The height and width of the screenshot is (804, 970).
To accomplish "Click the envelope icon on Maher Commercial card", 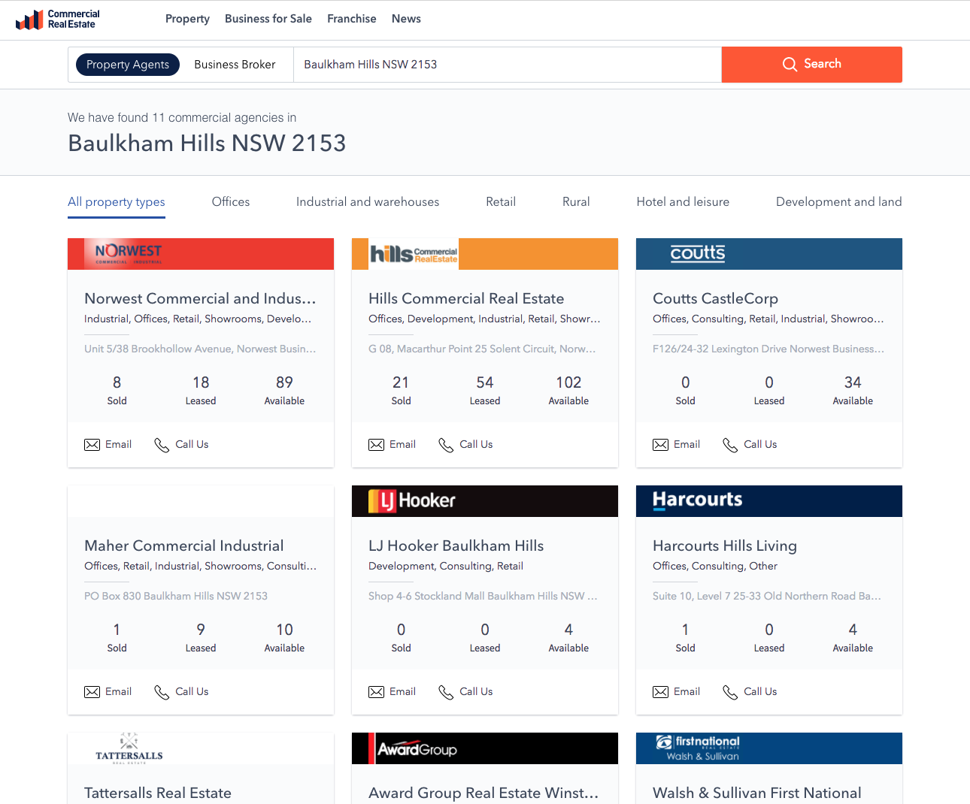I will coord(92,692).
